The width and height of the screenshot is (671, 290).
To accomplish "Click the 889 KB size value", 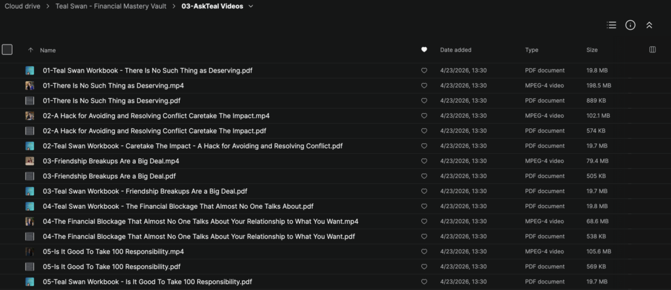I will 596,101.
